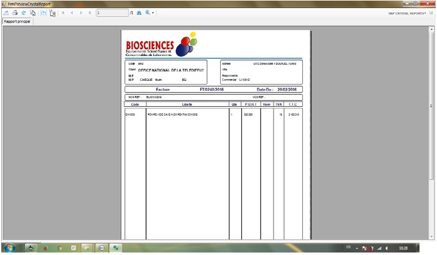This screenshot has height=255, width=437.
Task: Open the Windows Start menu
Action: [x=9, y=248]
